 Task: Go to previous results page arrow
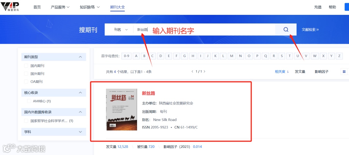coord(193,72)
